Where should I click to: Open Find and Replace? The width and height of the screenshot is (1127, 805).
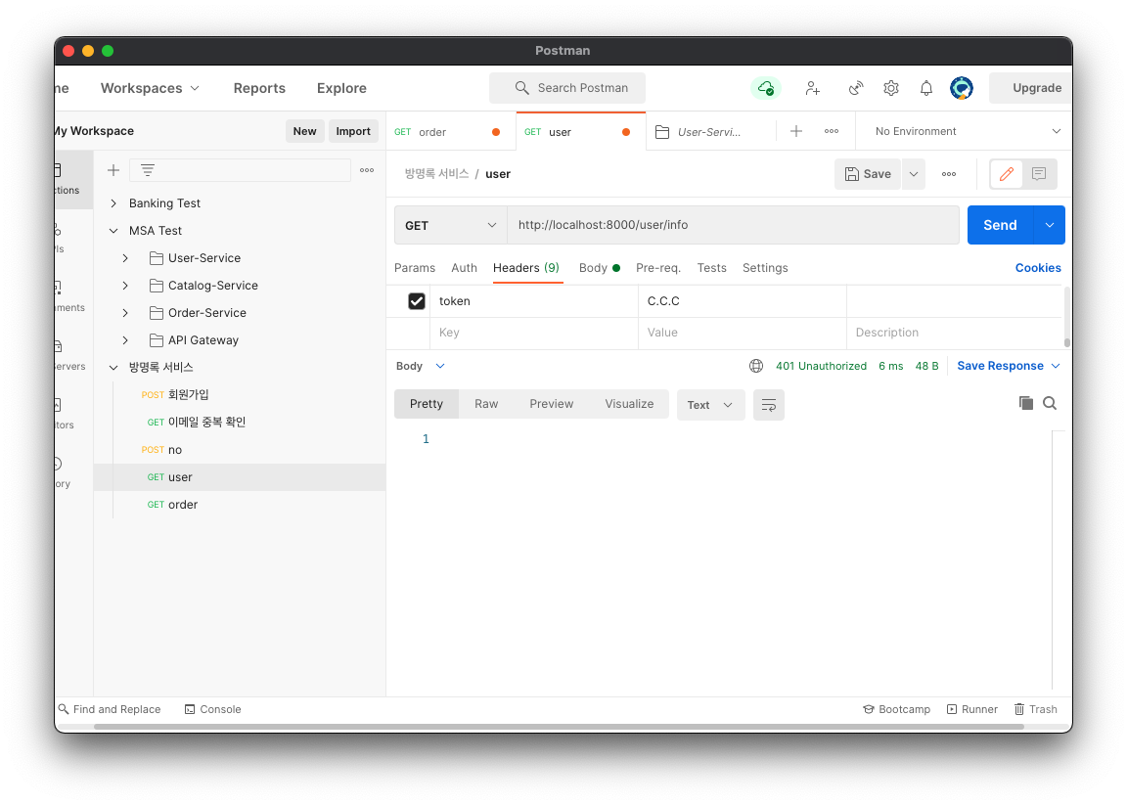110,709
